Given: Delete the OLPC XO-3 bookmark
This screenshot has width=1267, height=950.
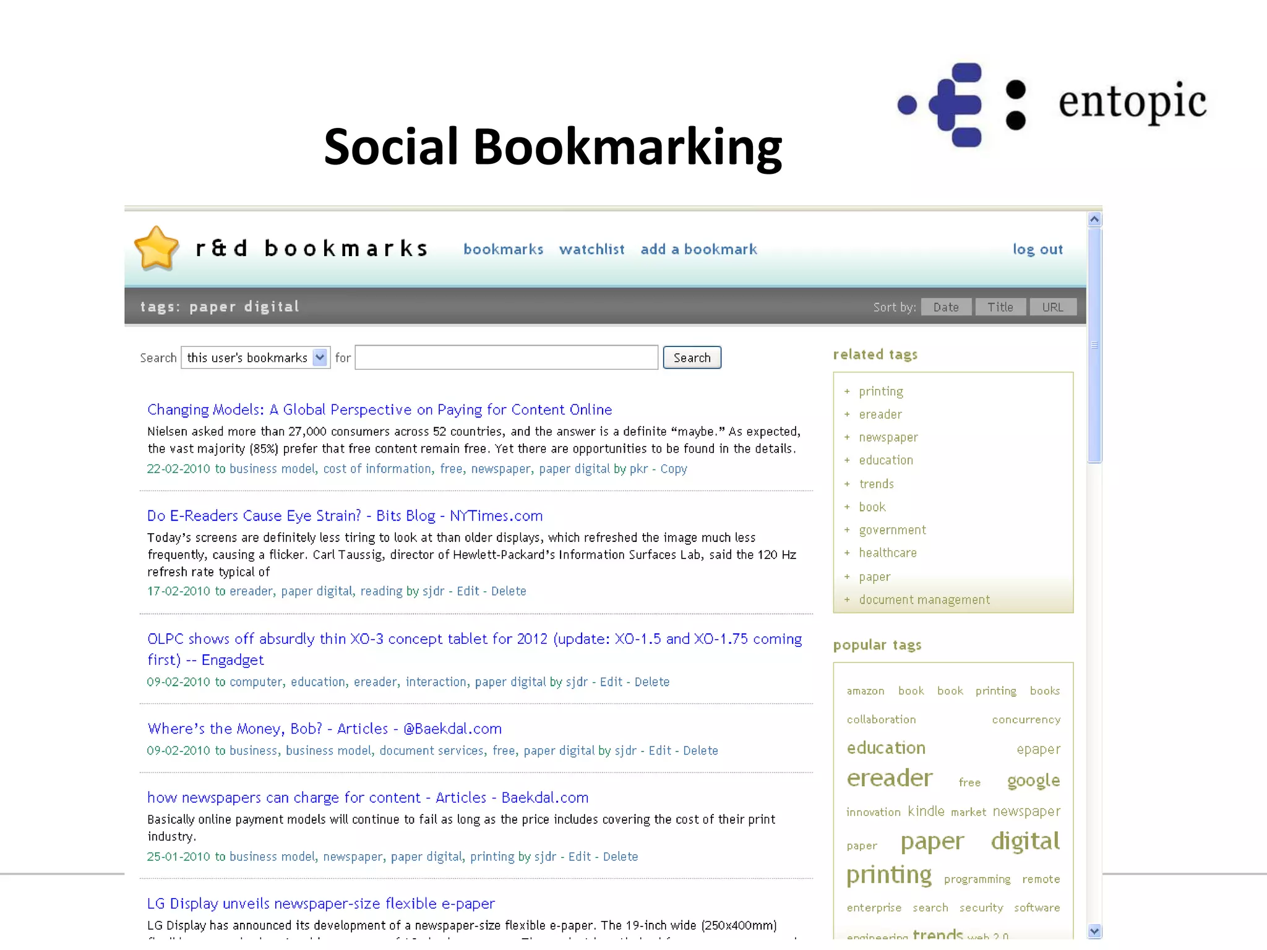Looking at the screenshot, I should coord(652,682).
